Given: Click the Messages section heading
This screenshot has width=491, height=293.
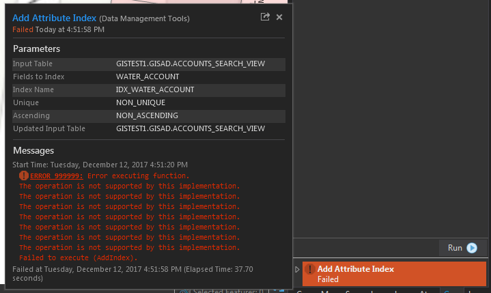Looking at the screenshot, I should pyautogui.click(x=33, y=150).
